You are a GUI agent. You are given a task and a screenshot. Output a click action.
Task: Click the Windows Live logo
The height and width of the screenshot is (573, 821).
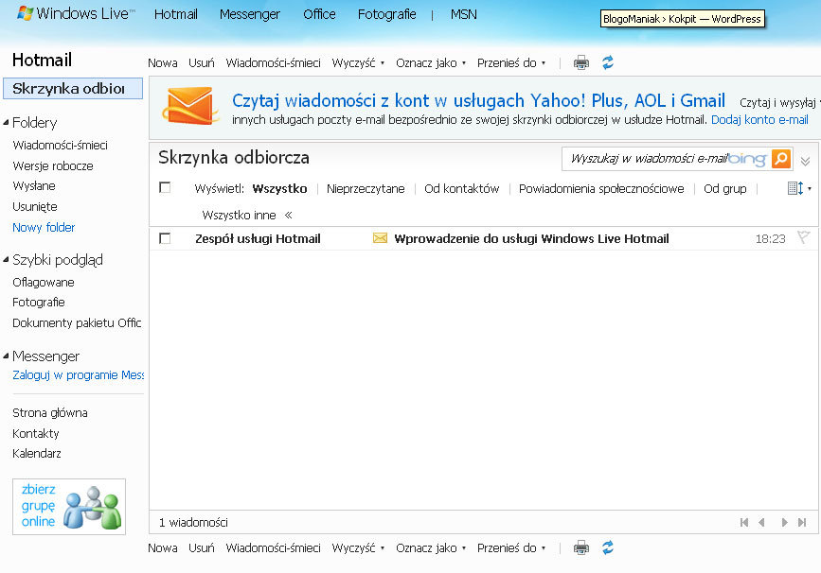76,13
